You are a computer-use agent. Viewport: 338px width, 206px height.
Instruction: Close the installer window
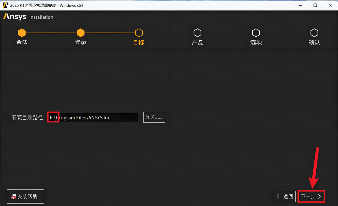pyautogui.click(x=330, y=5)
